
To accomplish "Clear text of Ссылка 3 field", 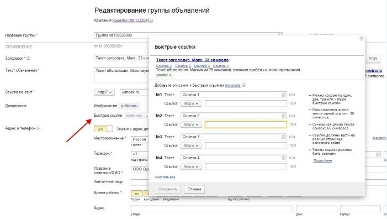I will click(x=283, y=137).
